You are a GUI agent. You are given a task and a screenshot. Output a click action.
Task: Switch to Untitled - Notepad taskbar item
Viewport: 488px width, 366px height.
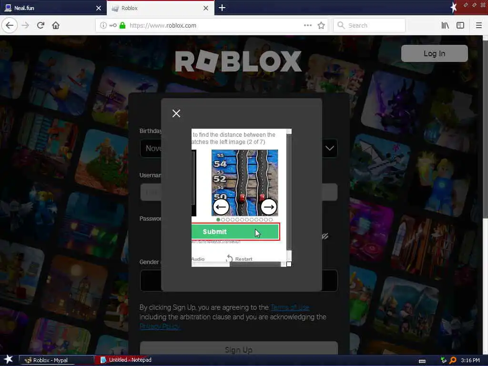[126, 360]
